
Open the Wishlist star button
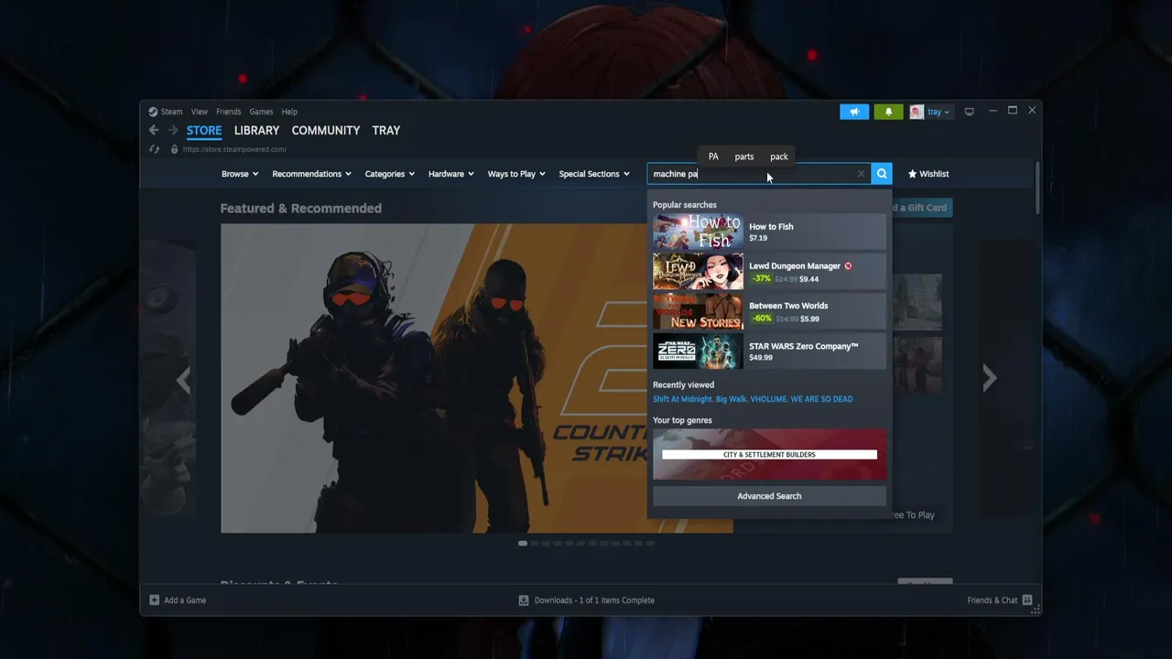(928, 174)
